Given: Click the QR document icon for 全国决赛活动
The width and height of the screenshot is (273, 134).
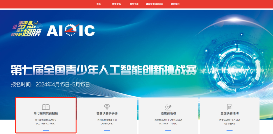Looking at the screenshot, I should click(x=230, y=107).
